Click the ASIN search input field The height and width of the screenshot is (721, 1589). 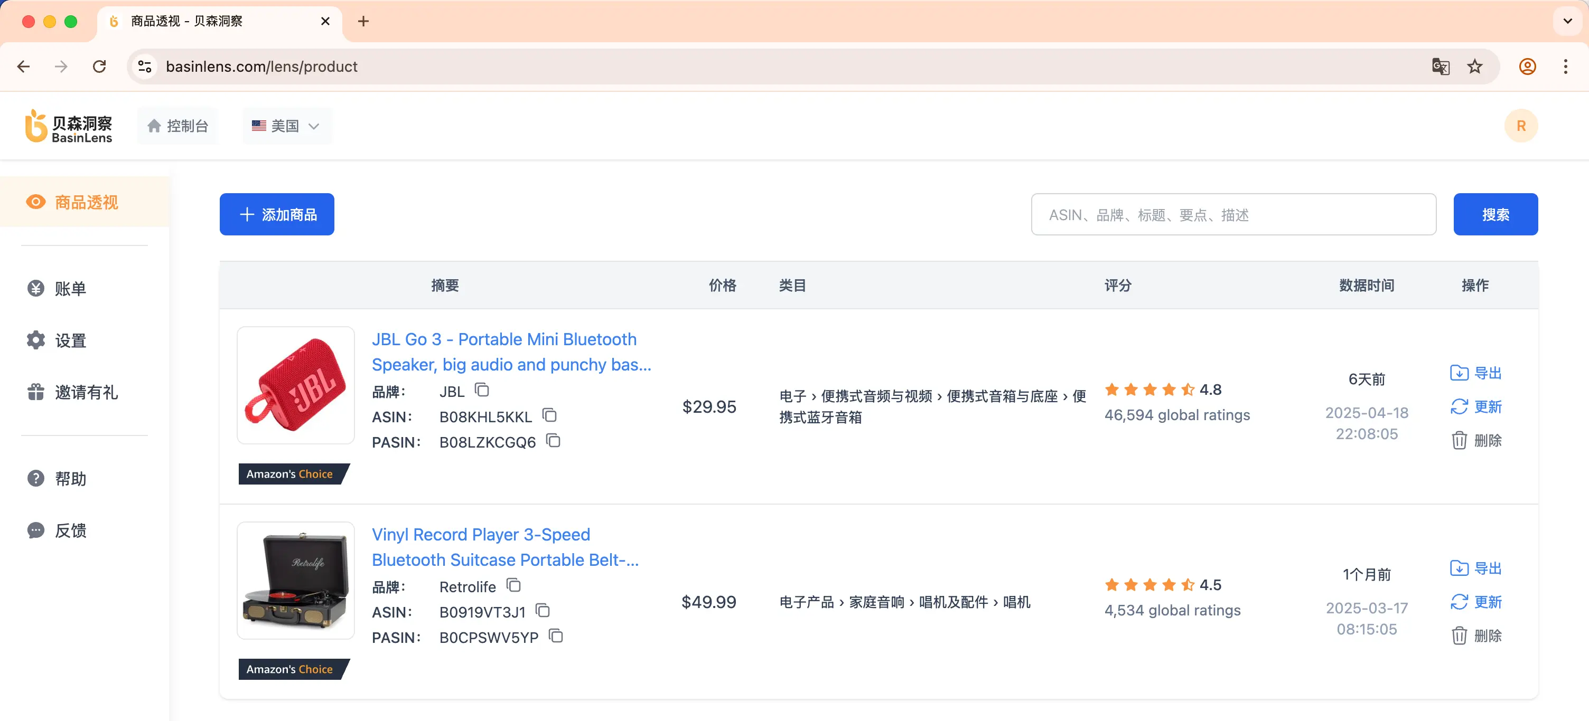pyautogui.click(x=1233, y=214)
